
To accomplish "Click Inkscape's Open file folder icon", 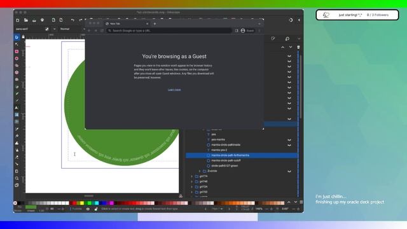I will 26,20.
